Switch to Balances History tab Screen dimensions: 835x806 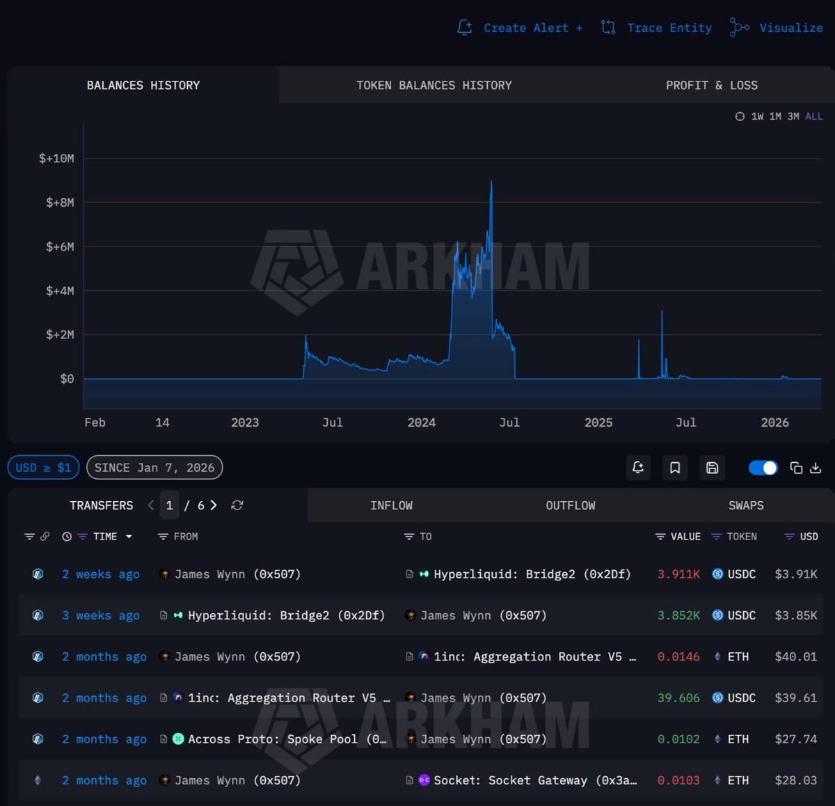(x=143, y=85)
